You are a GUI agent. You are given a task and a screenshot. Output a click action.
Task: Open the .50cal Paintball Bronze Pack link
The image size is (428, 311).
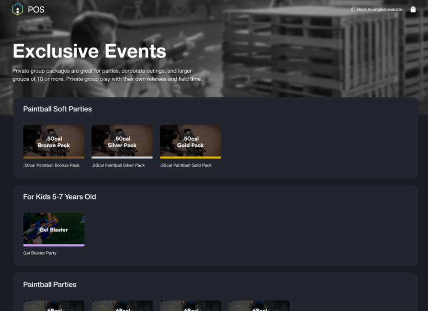point(51,165)
